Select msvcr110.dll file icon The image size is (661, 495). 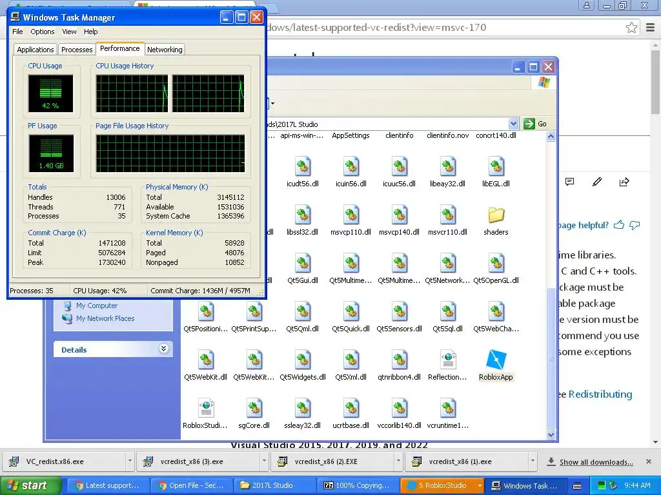(448, 215)
